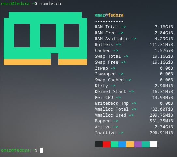Click the red color swatch
The height and width of the screenshot is (157, 177).
[x=107, y=144]
